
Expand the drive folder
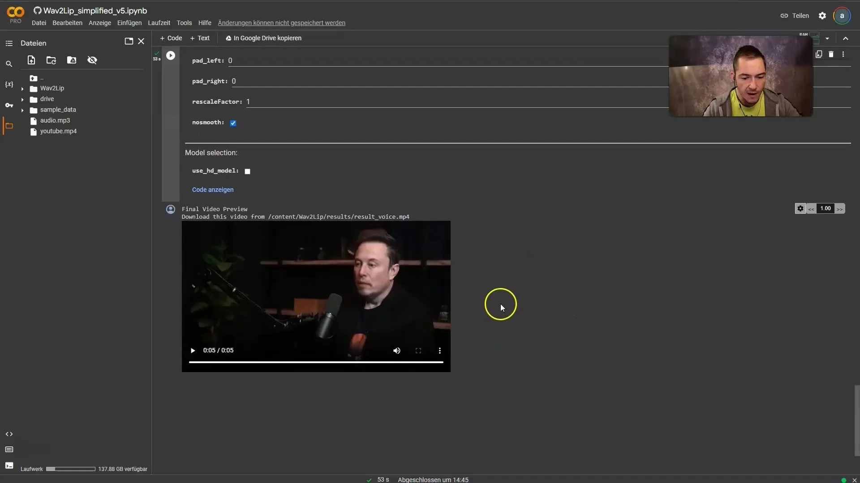coord(22,99)
